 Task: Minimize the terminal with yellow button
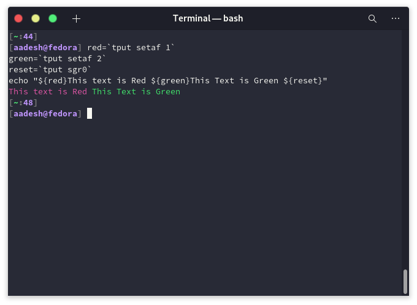click(x=36, y=18)
